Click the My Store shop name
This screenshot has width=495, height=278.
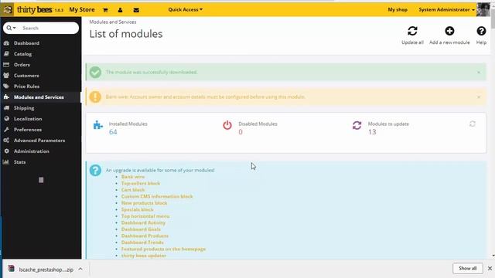[82, 9]
